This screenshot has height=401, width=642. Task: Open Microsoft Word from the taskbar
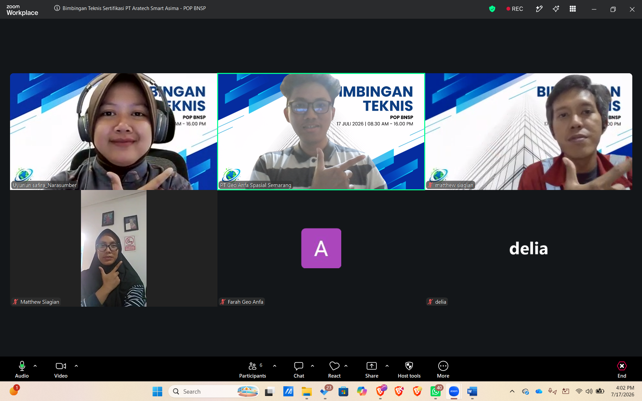[x=472, y=391]
